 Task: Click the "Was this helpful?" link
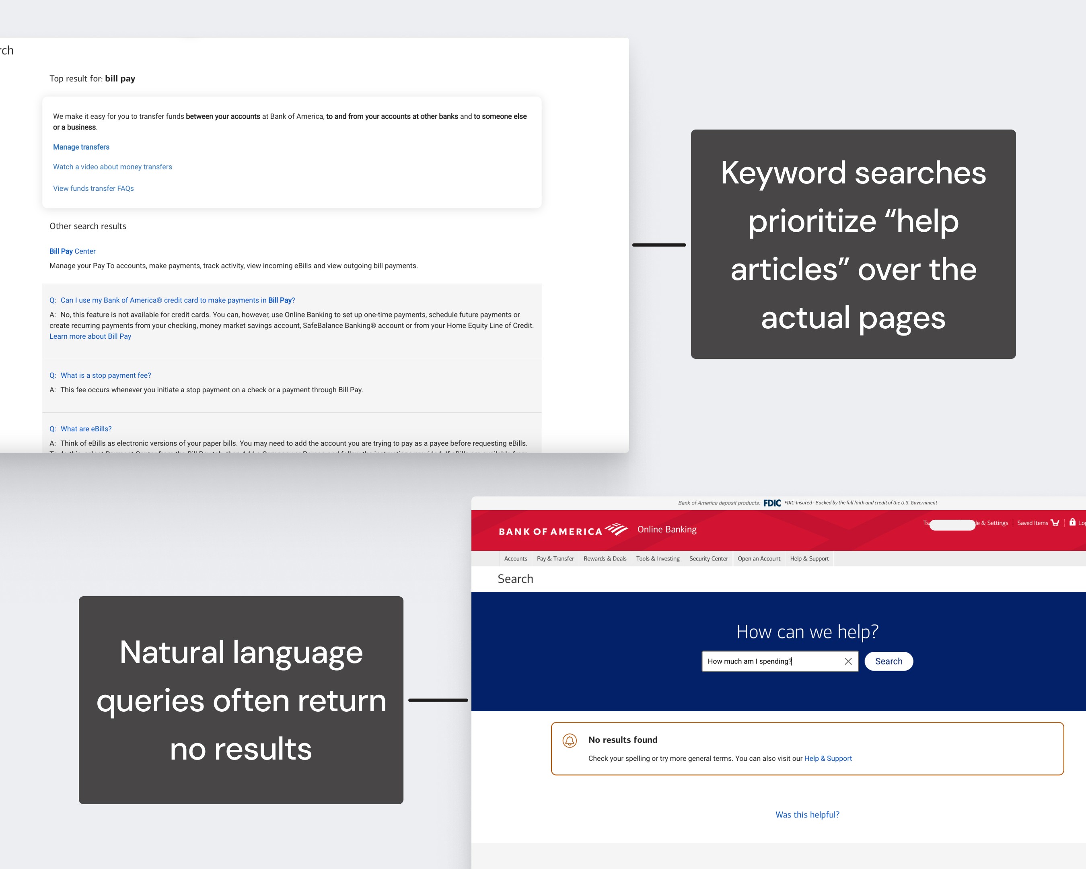[807, 815]
